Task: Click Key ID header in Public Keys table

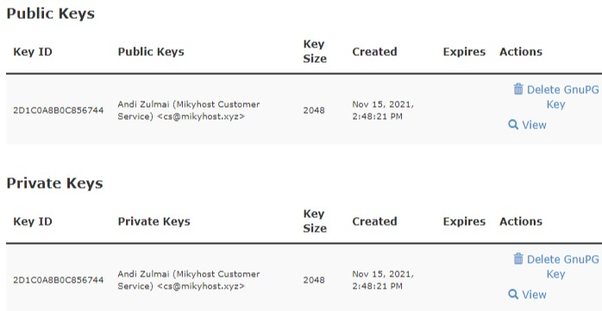Action: click(x=33, y=52)
